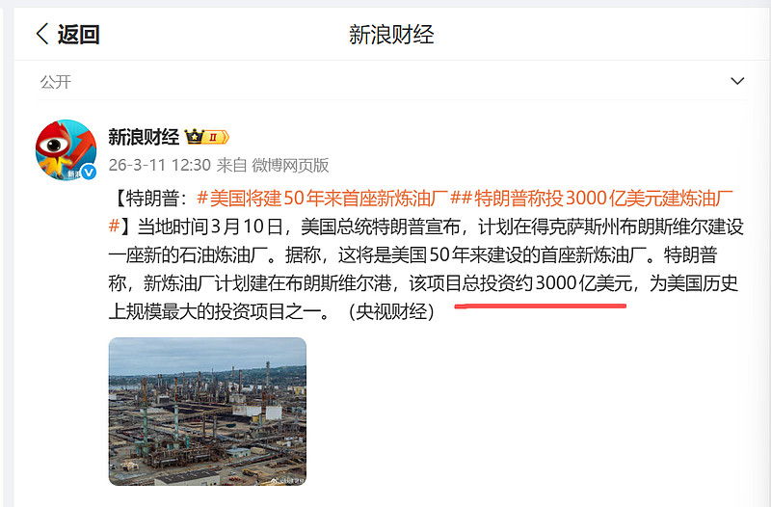
Task: Click the 新浪财经 page title in header
Action: (391, 35)
